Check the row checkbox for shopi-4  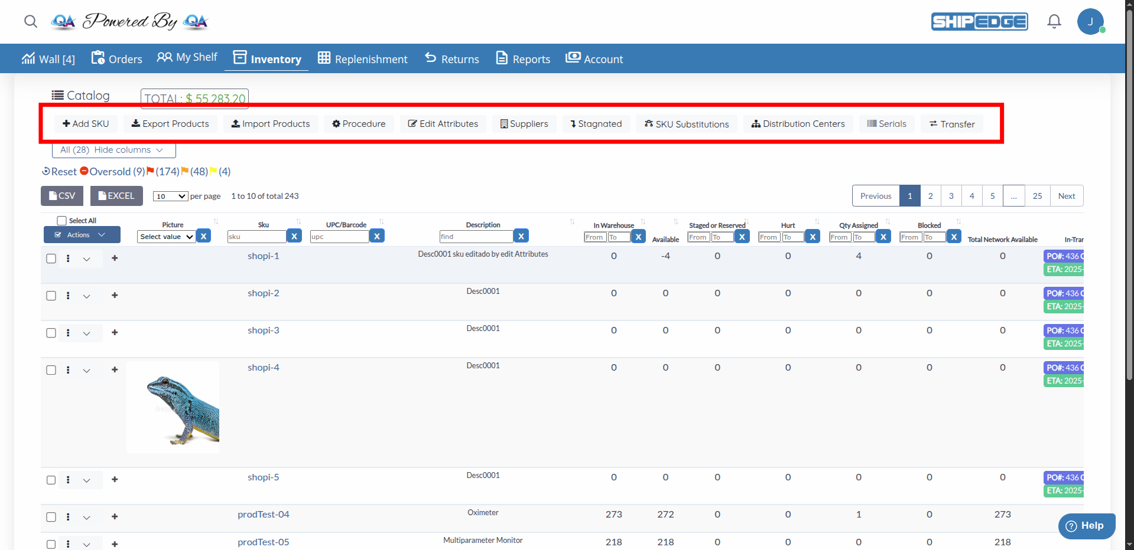[x=51, y=370]
